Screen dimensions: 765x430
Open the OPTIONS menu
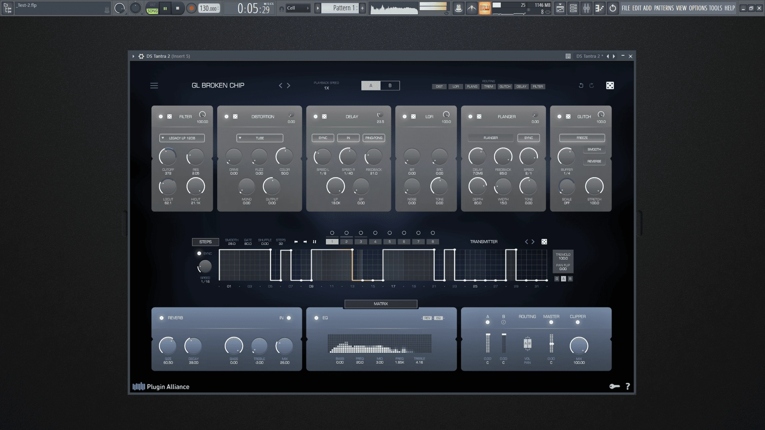tap(698, 8)
